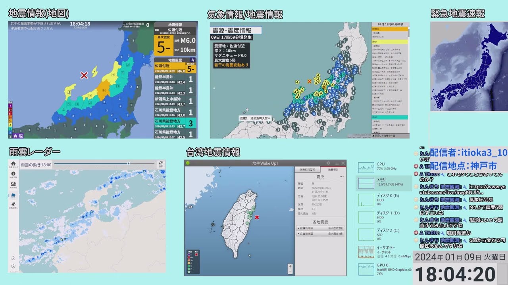Click the red epicenter X near Sado
Image resolution: width=508 pixels, height=285 pixels.
[84, 75]
